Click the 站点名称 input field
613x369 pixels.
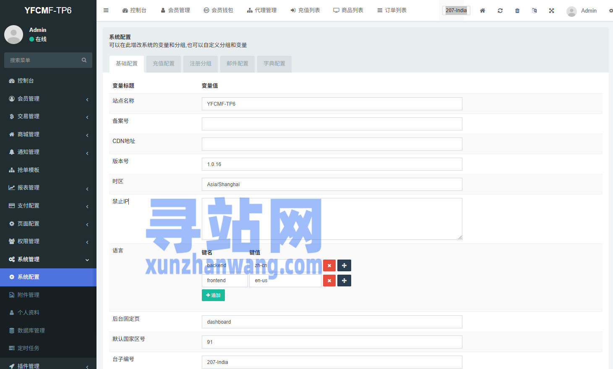point(331,104)
